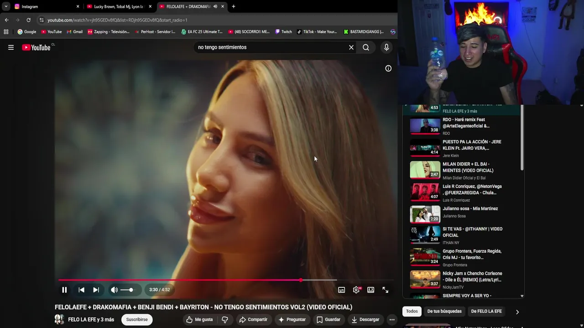The height and width of the screenshot is (328, 584).
Task: Mute audio on FELOLAEFE tab speaker icon
Action: pos(215,6)
